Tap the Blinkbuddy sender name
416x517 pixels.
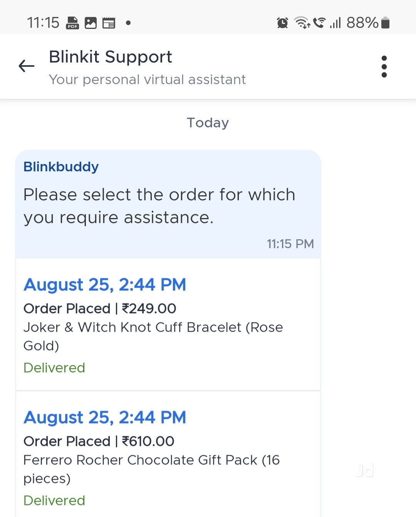[61, 167]
